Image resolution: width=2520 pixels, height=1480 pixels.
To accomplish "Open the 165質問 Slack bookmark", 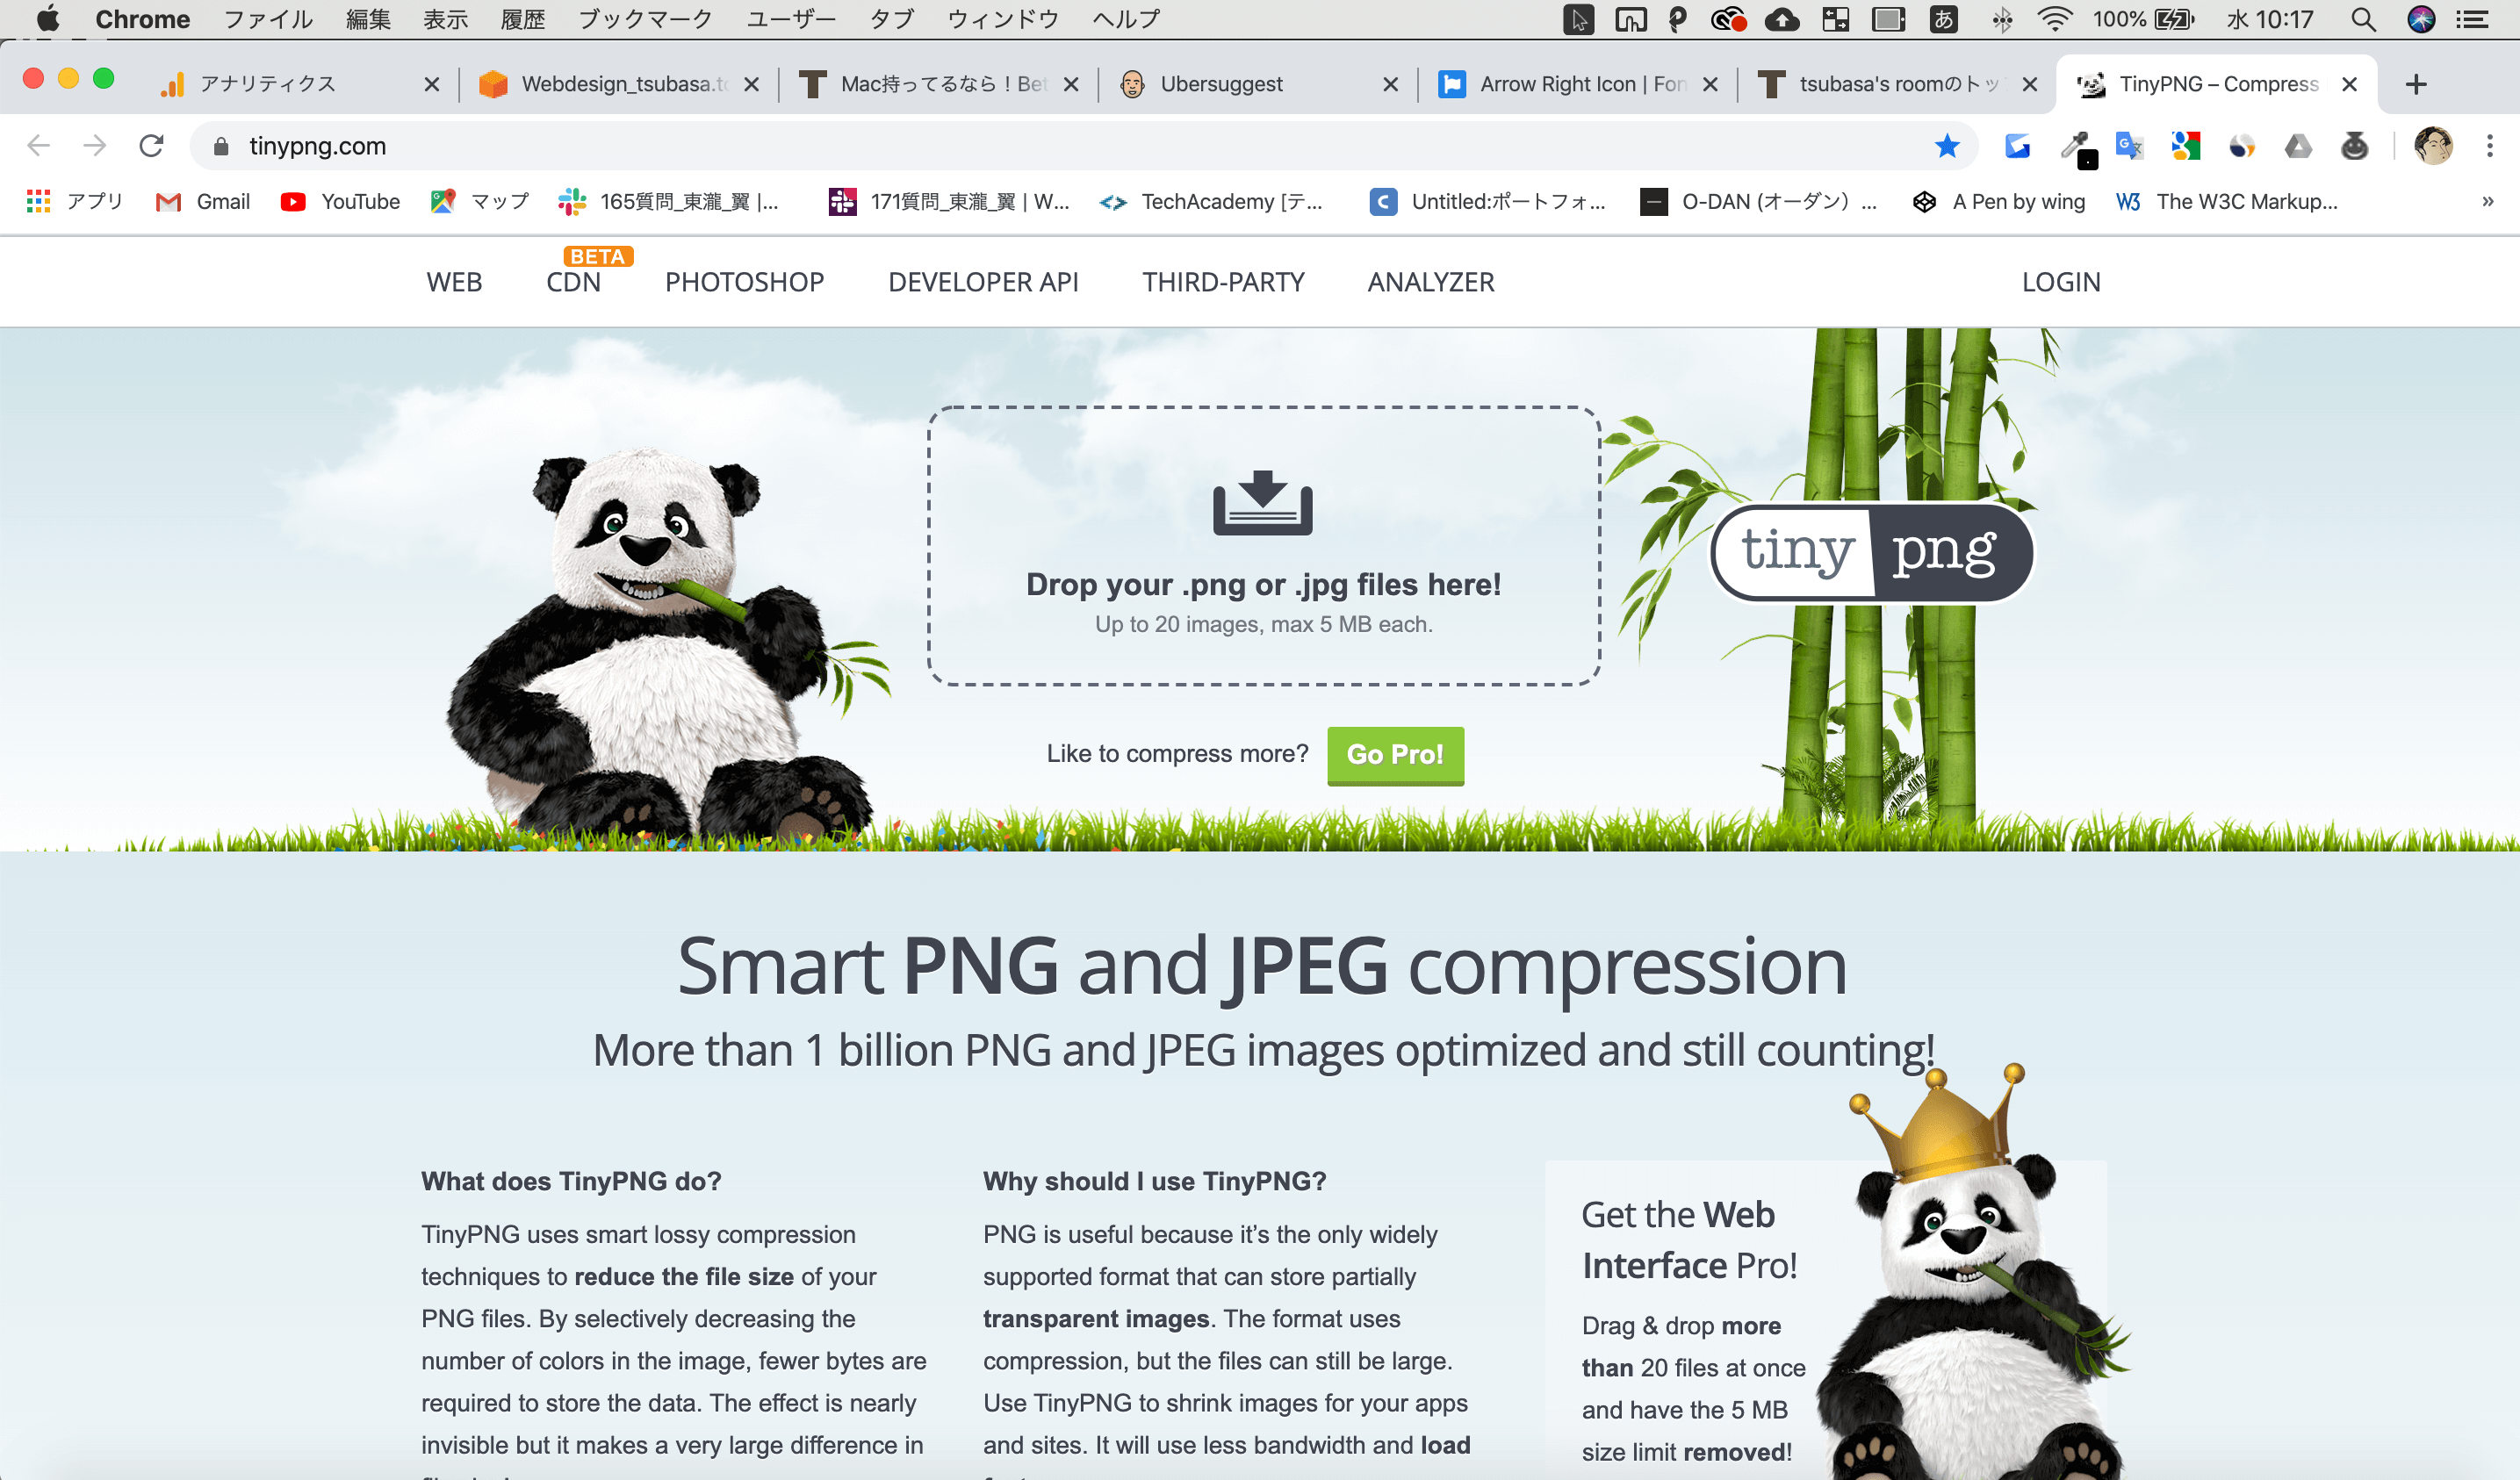I will (669, 202).
